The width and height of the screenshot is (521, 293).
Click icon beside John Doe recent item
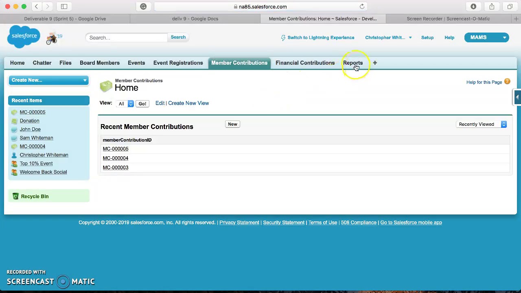(x=14, y=129)
